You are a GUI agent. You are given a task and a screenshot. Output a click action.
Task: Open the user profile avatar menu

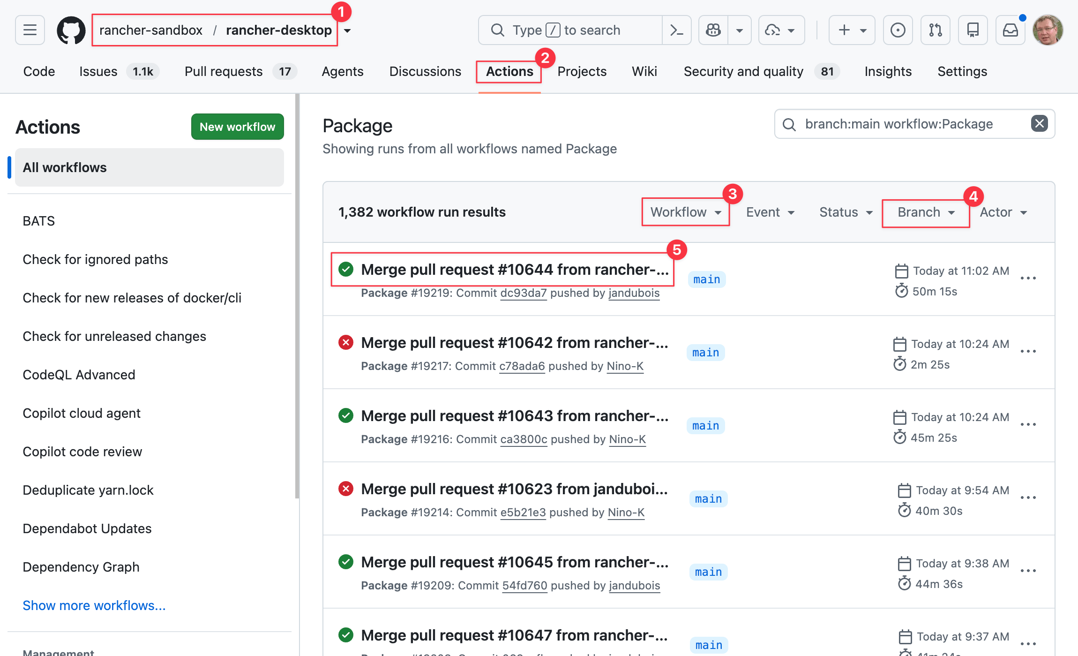[x=1048, y=30]
